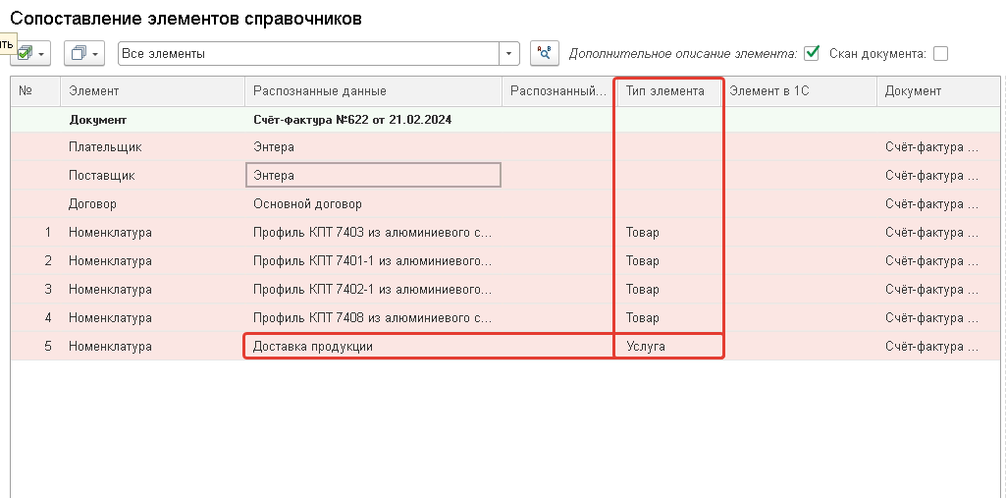Click inside the 'Все элементы' filter field

pyautogui.click(x=308, y=54)
